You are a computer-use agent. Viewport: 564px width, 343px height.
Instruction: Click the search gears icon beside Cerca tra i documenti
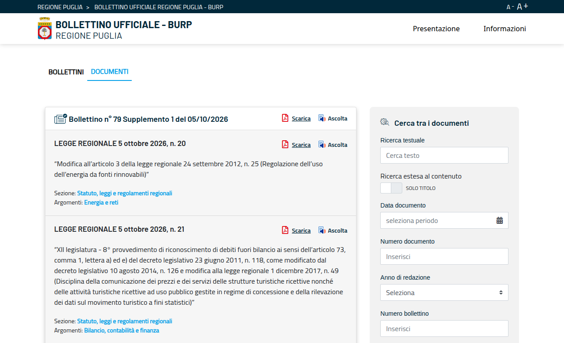pos(385,123)
